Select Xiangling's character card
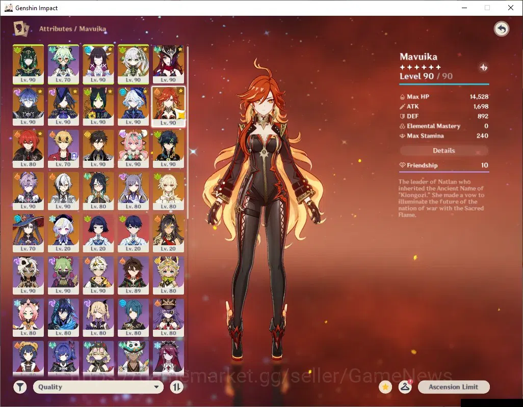This screenshot has height=407, width=523. 29,358
